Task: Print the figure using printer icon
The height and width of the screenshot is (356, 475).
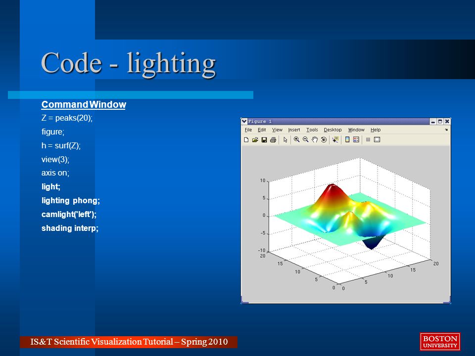Action: (273, 139)
